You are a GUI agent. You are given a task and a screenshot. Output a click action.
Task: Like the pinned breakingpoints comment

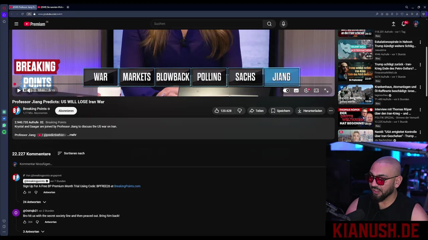point(25,192)
